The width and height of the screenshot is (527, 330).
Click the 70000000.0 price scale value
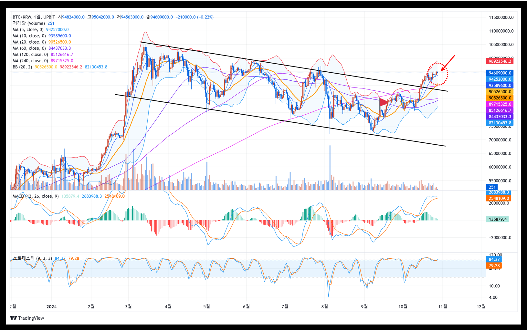point(500,140)
